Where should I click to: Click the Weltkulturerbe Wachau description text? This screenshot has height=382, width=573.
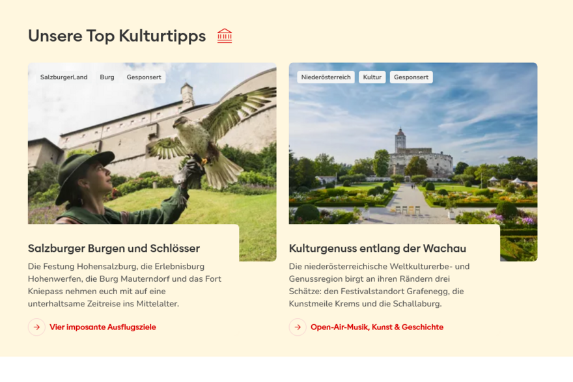coord(380,285)
